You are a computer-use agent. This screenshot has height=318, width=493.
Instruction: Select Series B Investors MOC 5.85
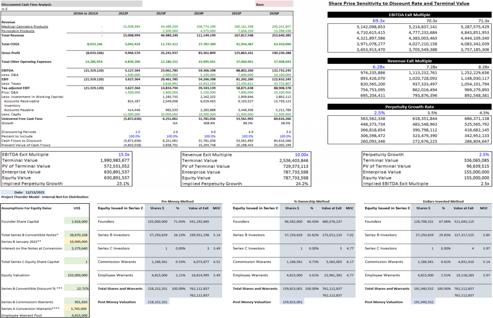487,235
